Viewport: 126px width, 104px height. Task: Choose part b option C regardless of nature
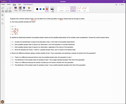pos(11,47)
